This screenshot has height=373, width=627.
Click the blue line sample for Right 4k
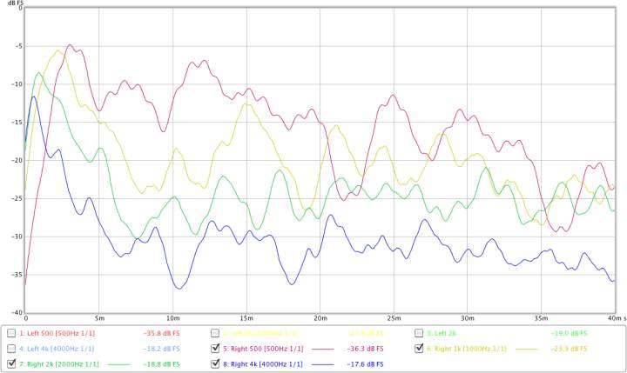pos(323,364)
